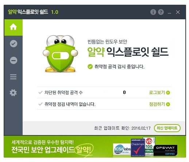The image size is (189, 162).
Task: Click the green arrow beside 로그보기
Action: click(x=168, y=92)
